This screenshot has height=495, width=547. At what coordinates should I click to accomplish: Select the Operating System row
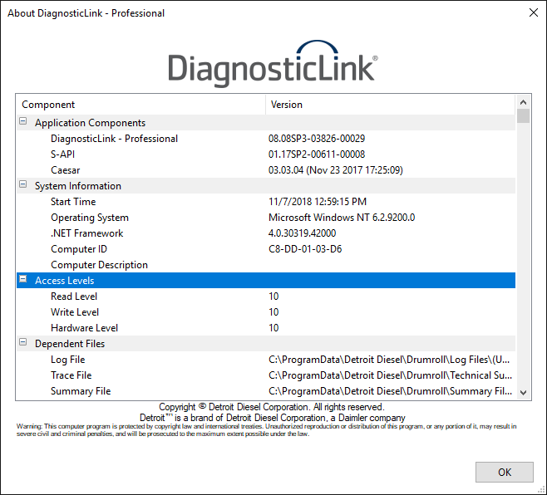coord(266,218)
